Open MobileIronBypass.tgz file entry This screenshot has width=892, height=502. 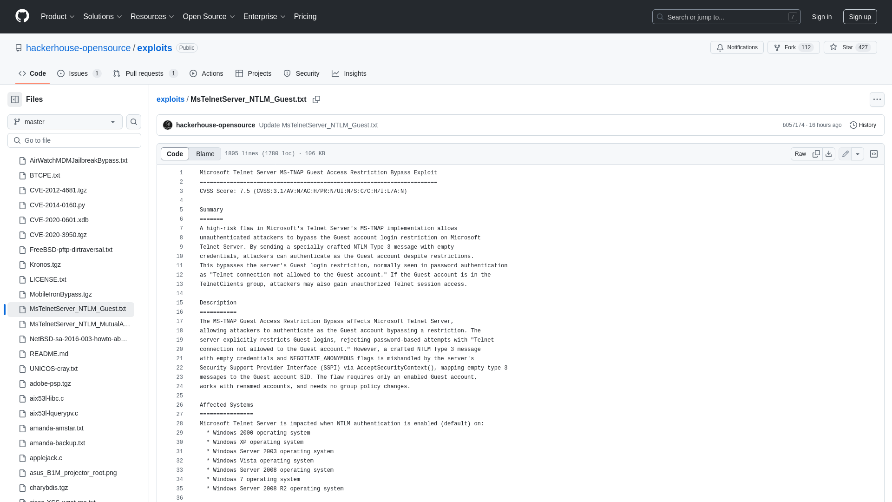[61, 294]
